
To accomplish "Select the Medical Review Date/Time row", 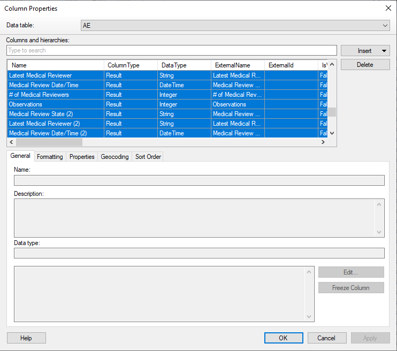I will click(167, 85).
